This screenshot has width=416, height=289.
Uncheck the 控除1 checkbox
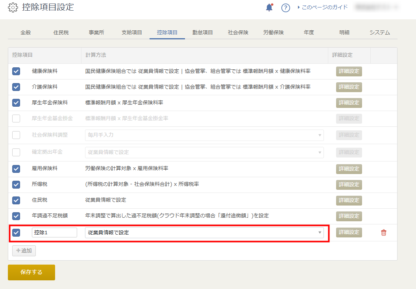(x=16, y=232)
